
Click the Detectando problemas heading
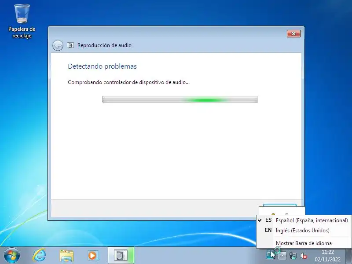[x=102, y=66]
